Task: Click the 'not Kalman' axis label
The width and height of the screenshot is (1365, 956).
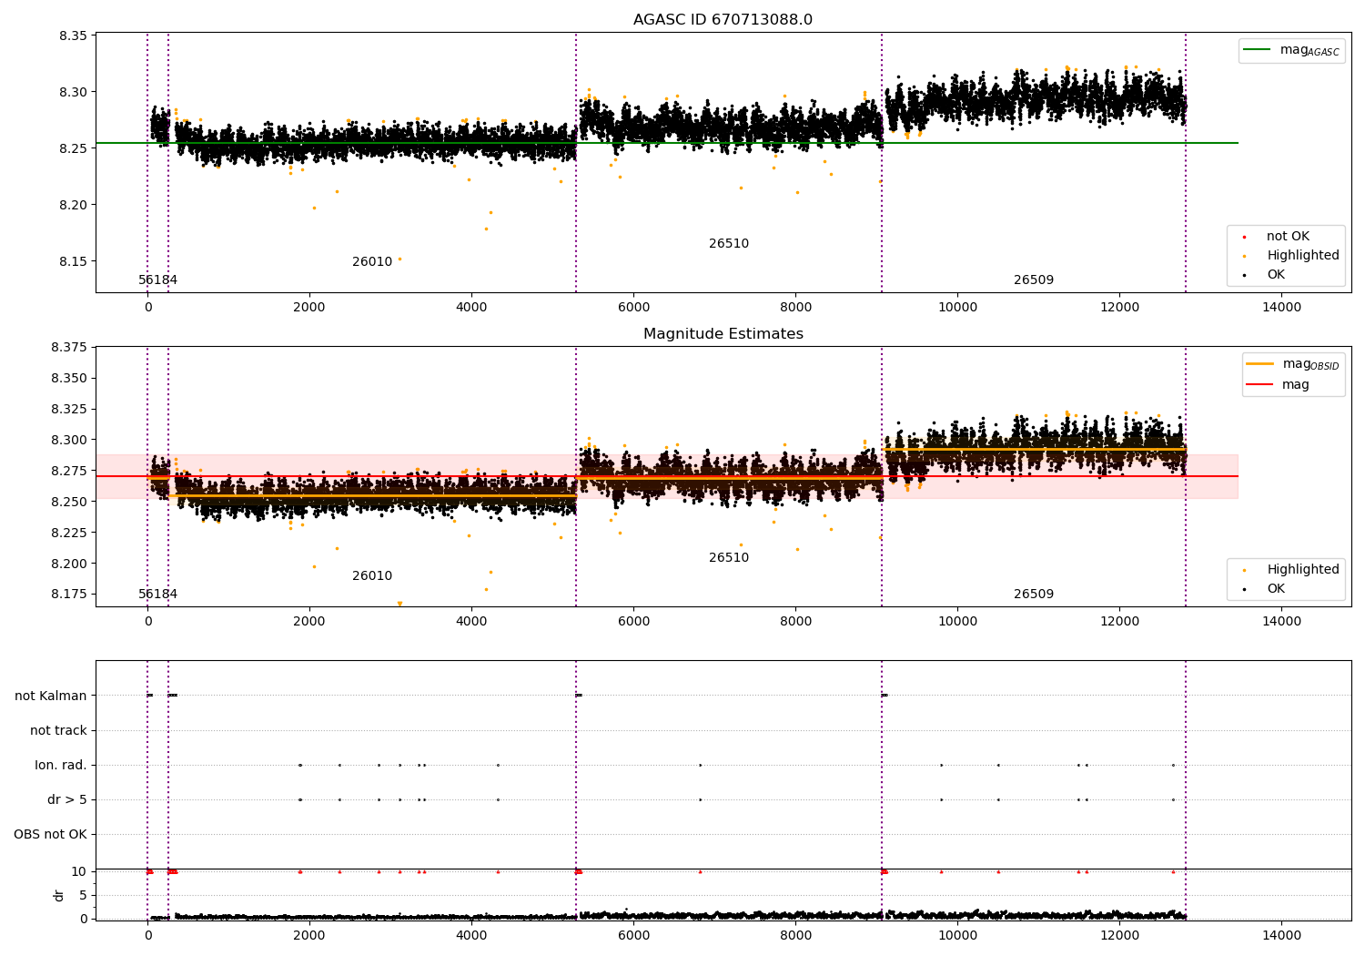Action: point(51,697)
